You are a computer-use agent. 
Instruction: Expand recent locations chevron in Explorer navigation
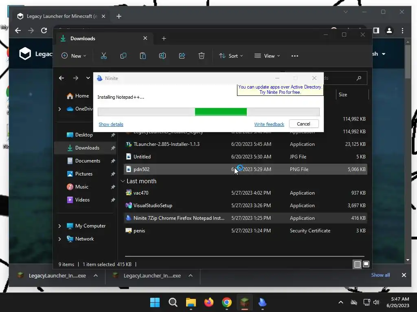point(88,78)
